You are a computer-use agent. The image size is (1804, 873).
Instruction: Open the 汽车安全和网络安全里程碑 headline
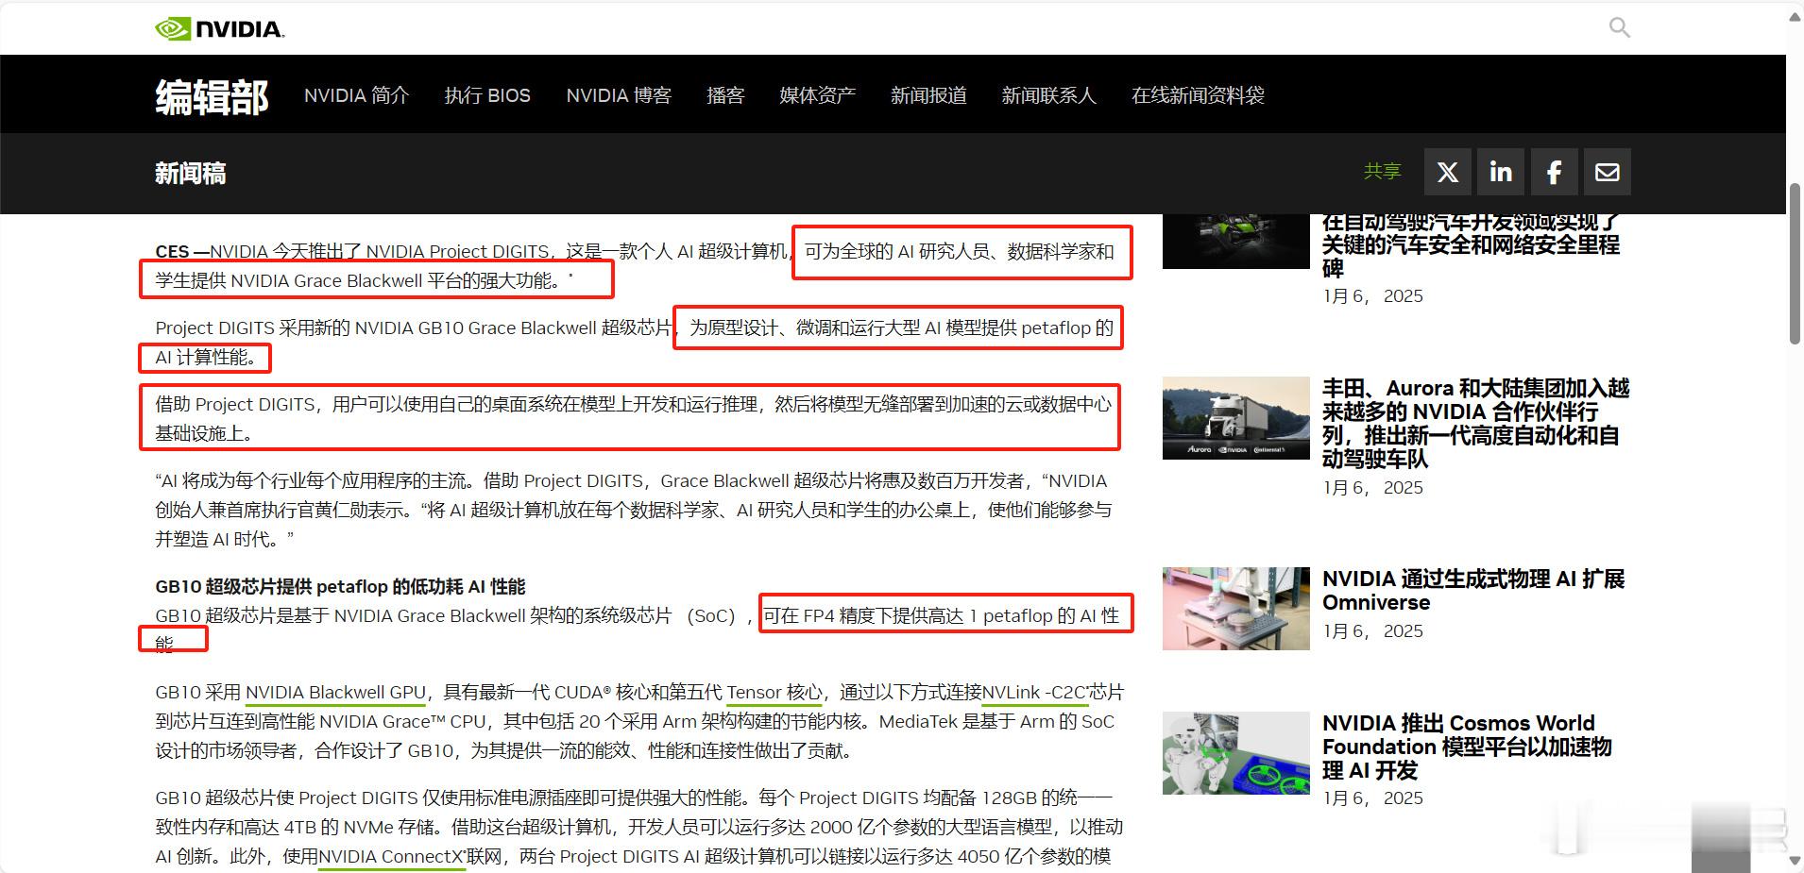click(x=1471, y=245)
